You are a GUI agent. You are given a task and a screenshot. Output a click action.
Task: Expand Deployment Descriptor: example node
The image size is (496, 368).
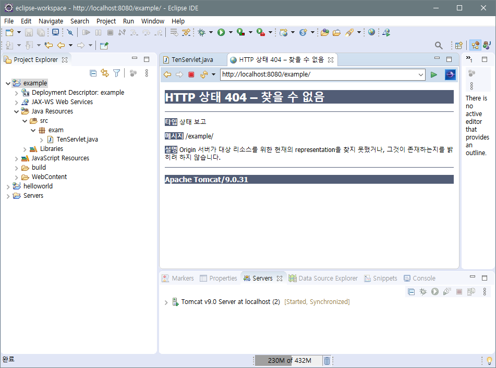click(x=17, y=93)
